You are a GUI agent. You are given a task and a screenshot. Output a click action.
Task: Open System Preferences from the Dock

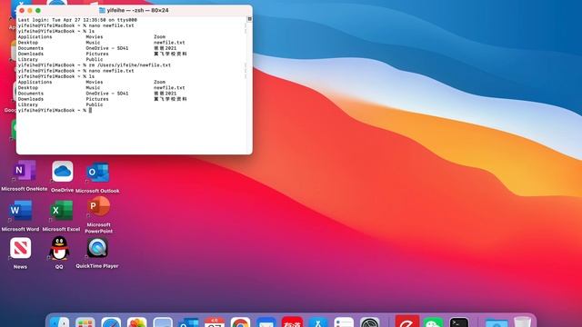click(370, 322)
